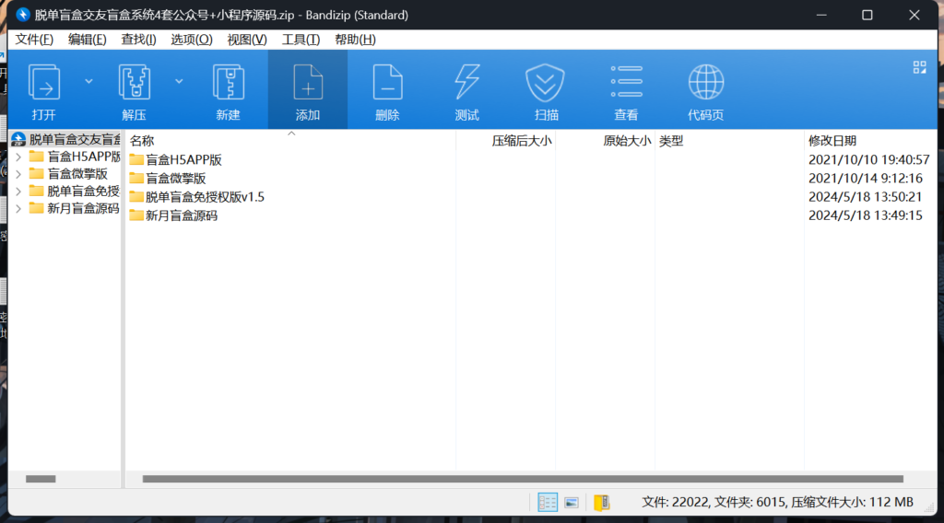Open the 文件(F) menu

click(x=34, y=40)
